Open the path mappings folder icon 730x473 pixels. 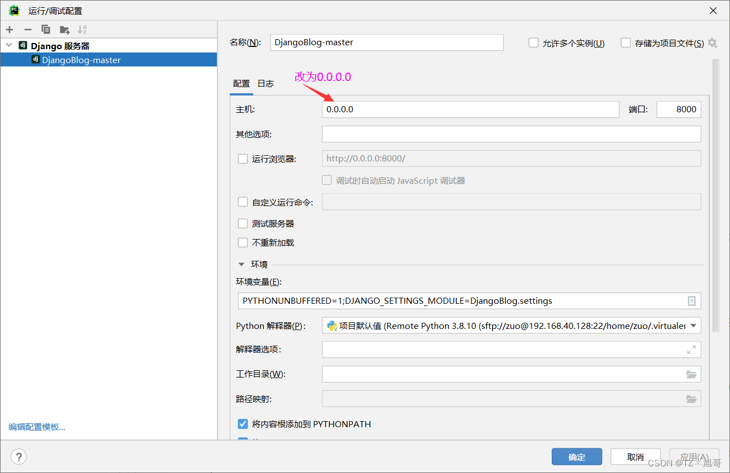(x=691, y=399)
